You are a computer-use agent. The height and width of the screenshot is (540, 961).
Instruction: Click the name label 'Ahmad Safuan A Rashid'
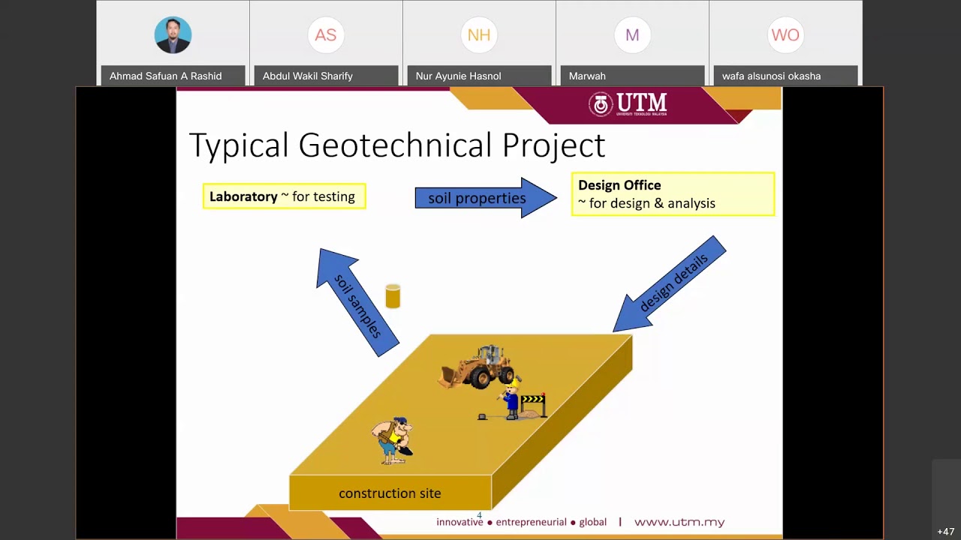166,76
